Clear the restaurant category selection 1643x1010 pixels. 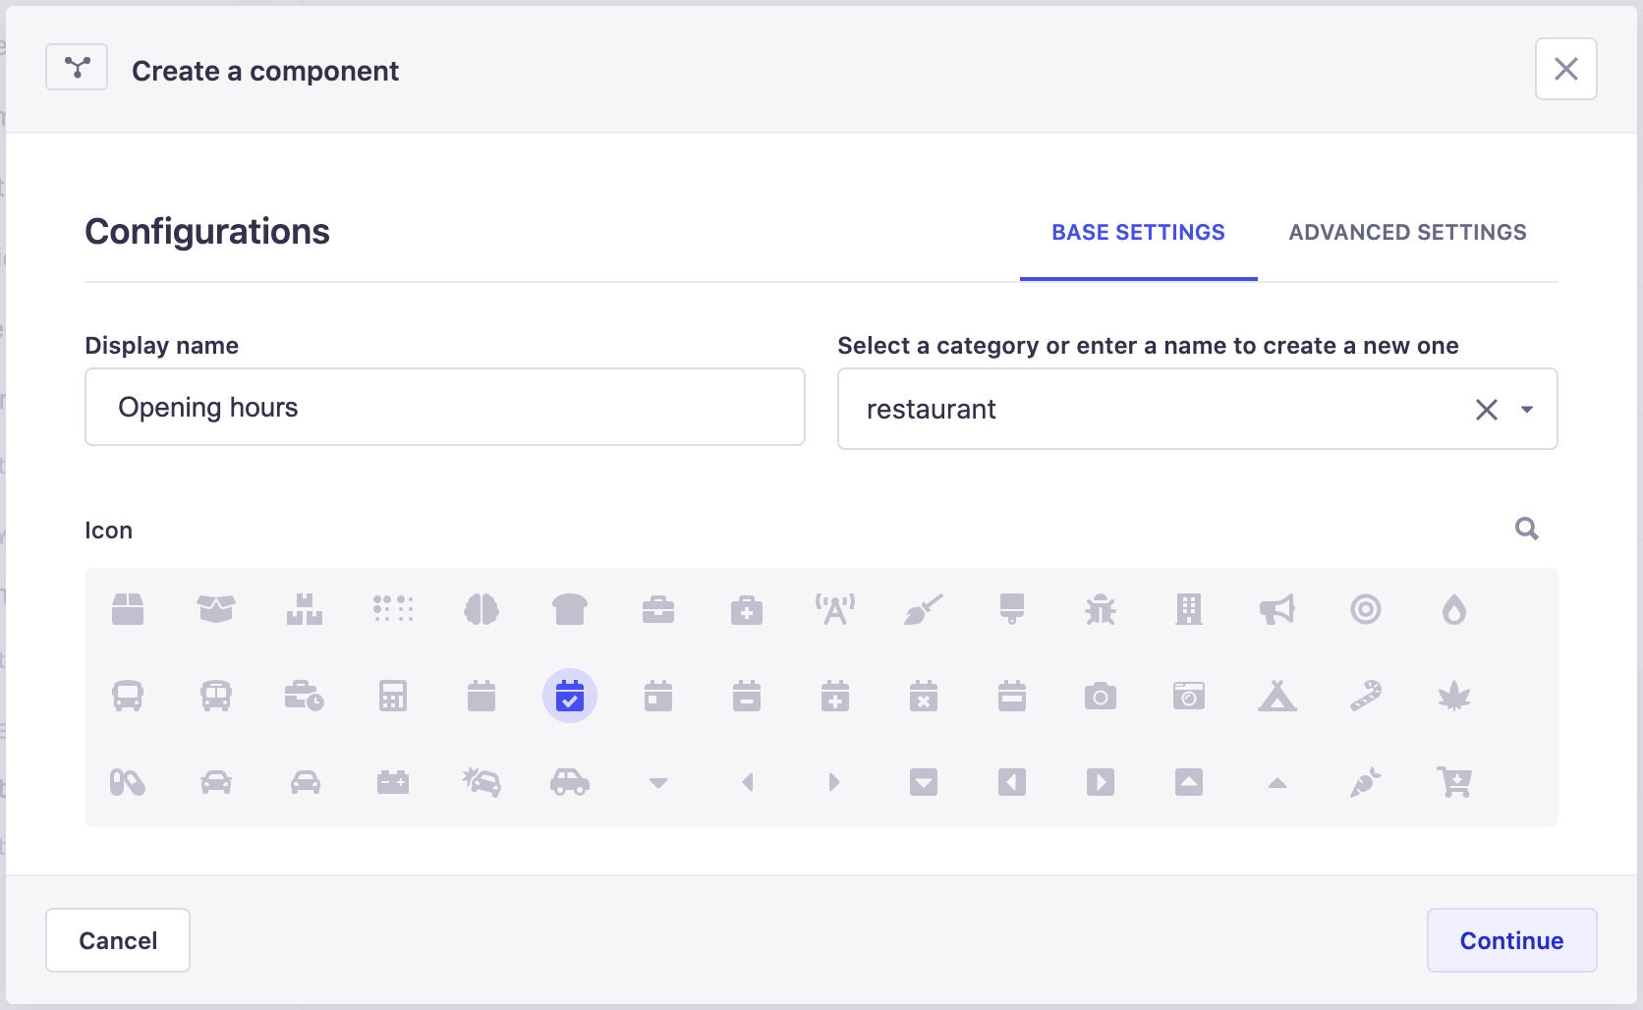point(1486,409)
